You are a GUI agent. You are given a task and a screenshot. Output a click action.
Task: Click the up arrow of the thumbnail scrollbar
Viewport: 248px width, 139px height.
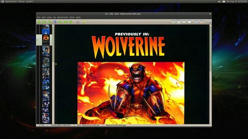point(53,25)
